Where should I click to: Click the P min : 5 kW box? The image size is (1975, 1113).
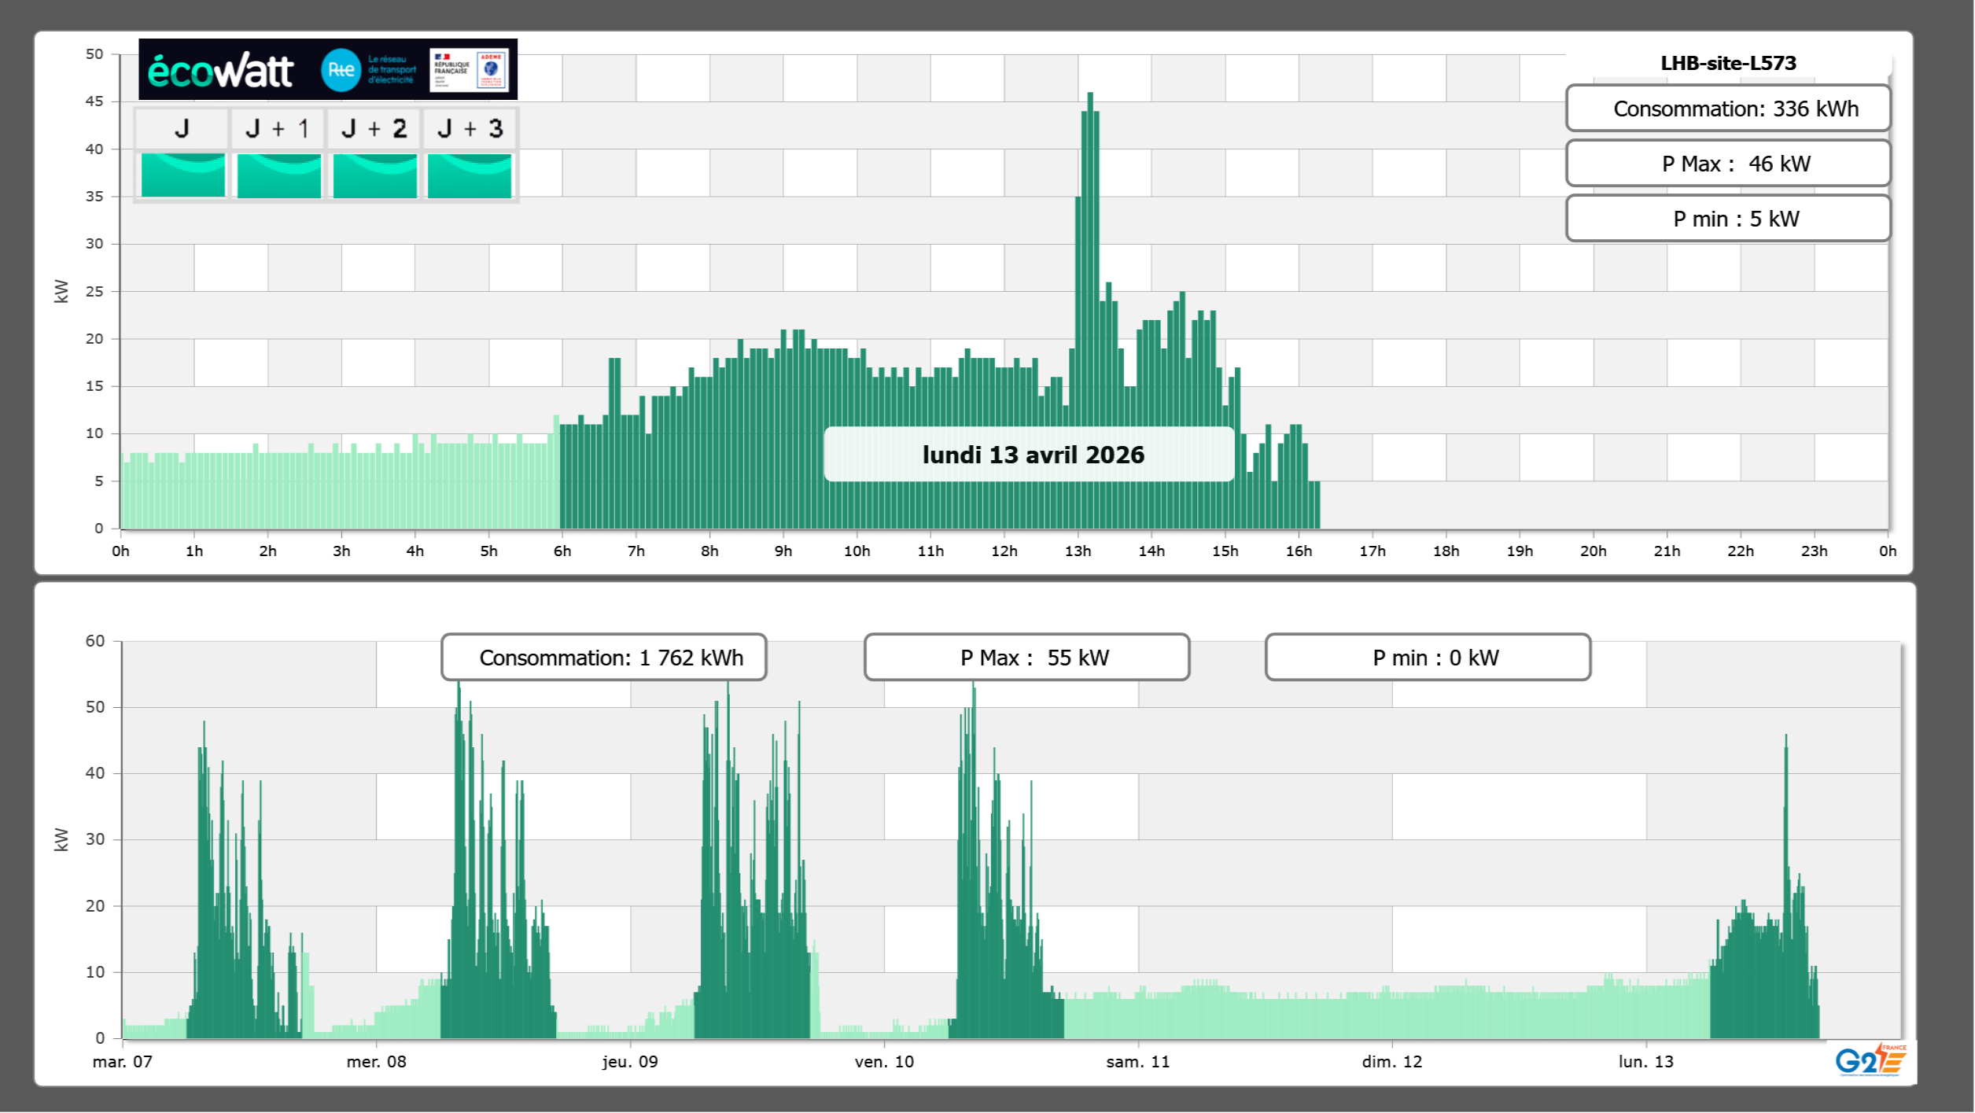click(x=1727, y=219)
